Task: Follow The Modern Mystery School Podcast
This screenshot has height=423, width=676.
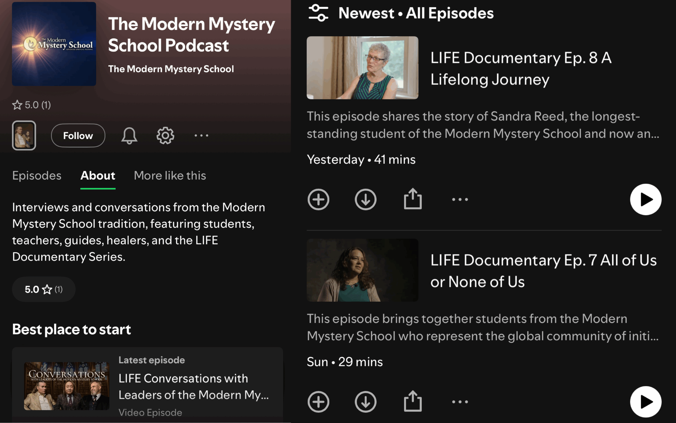Action: pyautogui.click(x=78, y=136)
